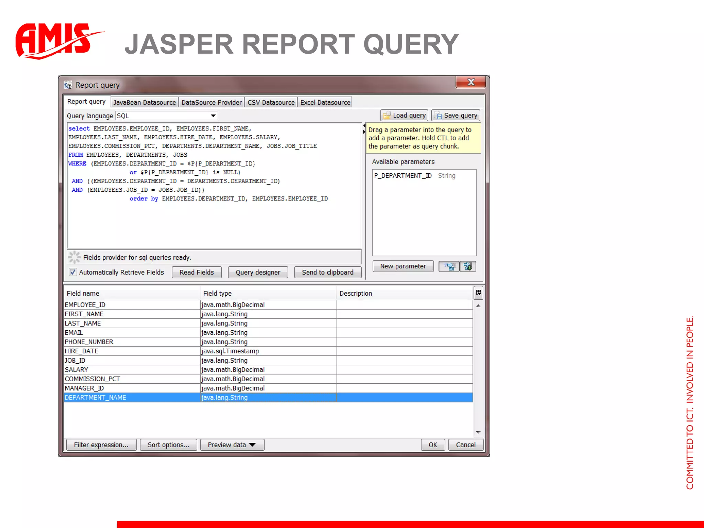The width and height of the screenshot is (704, 528).
Task: Click the Read Fields button
Action: point(197,272)
